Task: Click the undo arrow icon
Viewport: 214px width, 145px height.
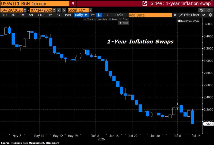Action: [202, 10]
